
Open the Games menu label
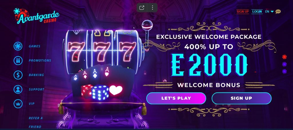tap(35, 46)
